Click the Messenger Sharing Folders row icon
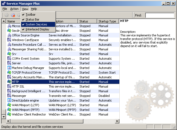Viewport: 177px width, 130px height. [9, 49]
